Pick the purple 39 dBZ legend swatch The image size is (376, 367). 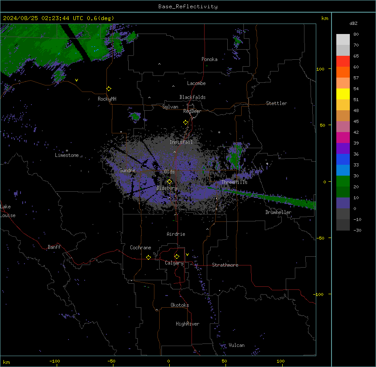343,148
